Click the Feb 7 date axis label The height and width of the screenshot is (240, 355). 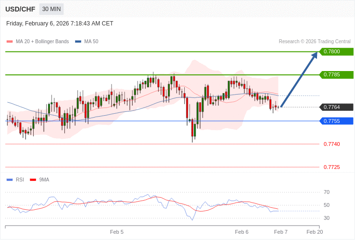pos(281,232)
